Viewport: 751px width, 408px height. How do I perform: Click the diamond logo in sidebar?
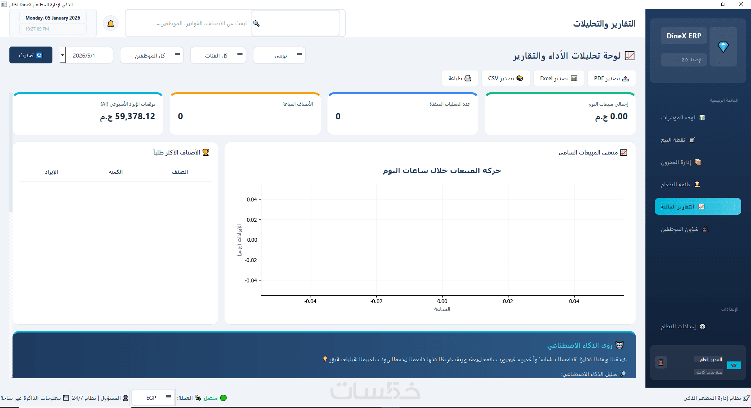723,47
